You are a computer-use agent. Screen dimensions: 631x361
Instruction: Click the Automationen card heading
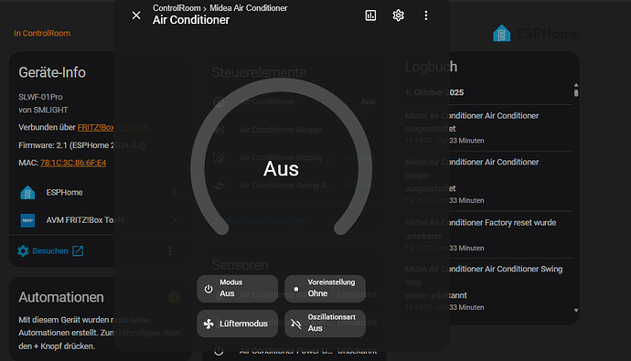tap(61, 297)
